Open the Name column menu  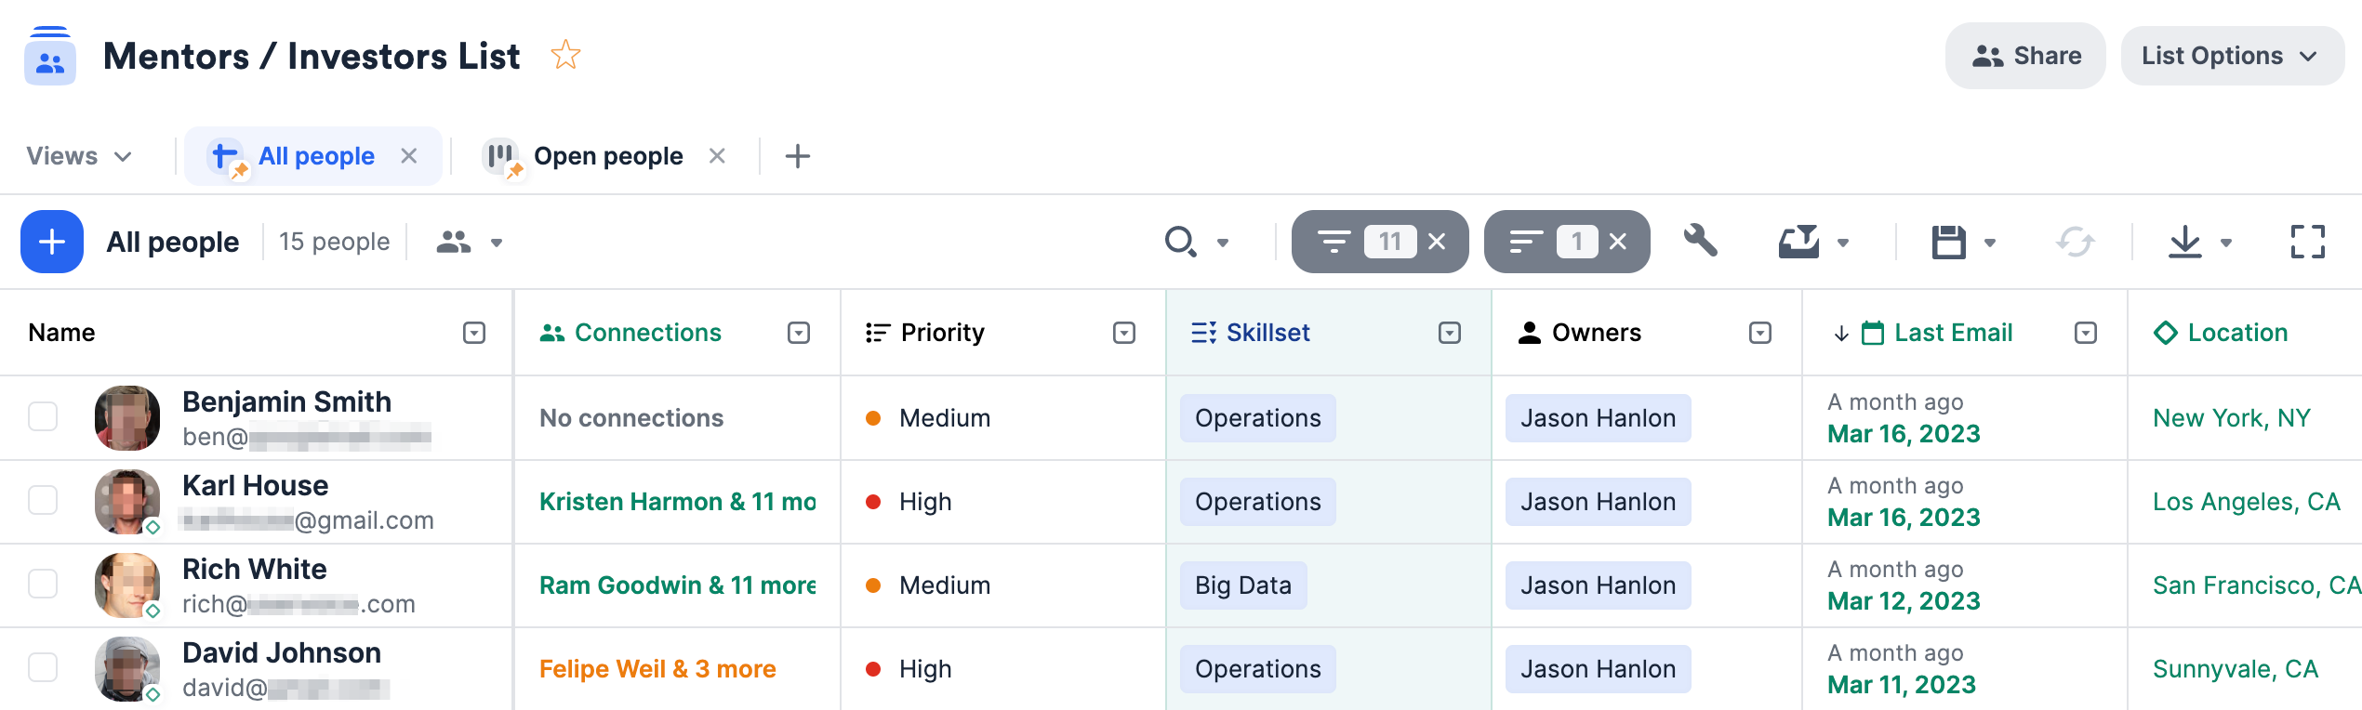[474, 333]
